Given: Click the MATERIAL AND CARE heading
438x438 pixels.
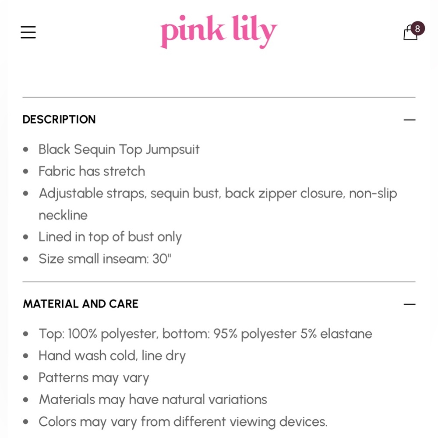Looking at the screenshot, I should tap(81, 304).
